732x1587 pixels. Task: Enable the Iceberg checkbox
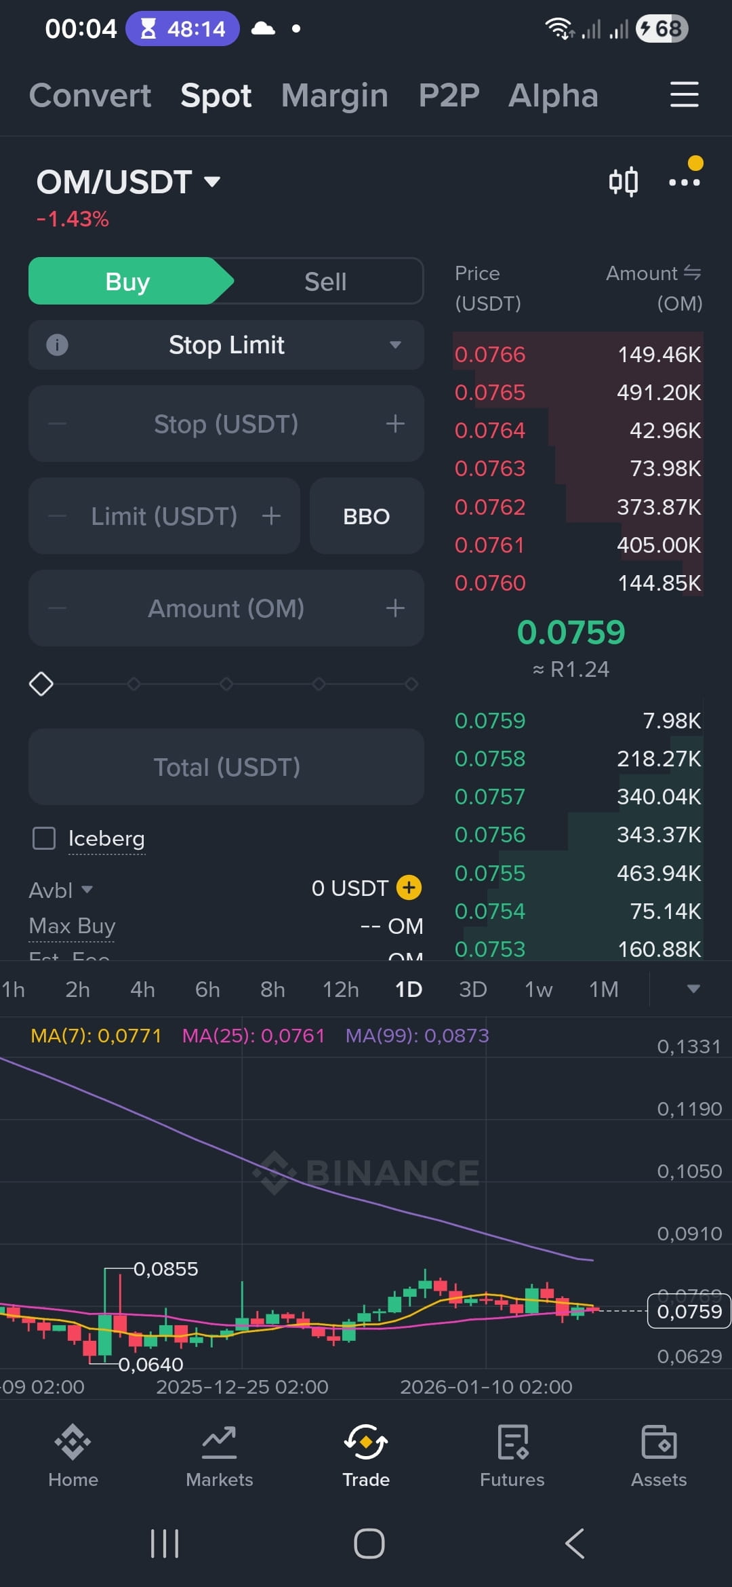44,838
